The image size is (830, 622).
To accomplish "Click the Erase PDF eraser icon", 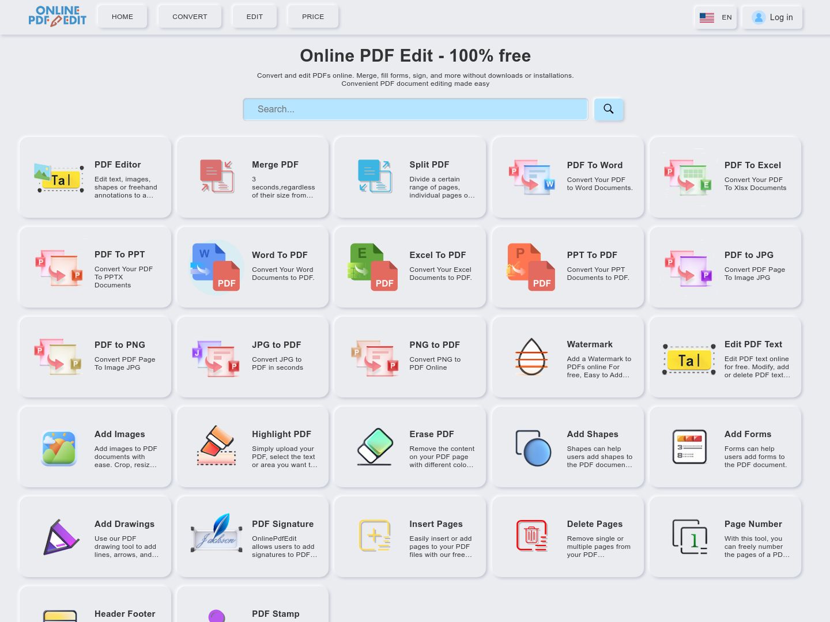I will (375, 446).
